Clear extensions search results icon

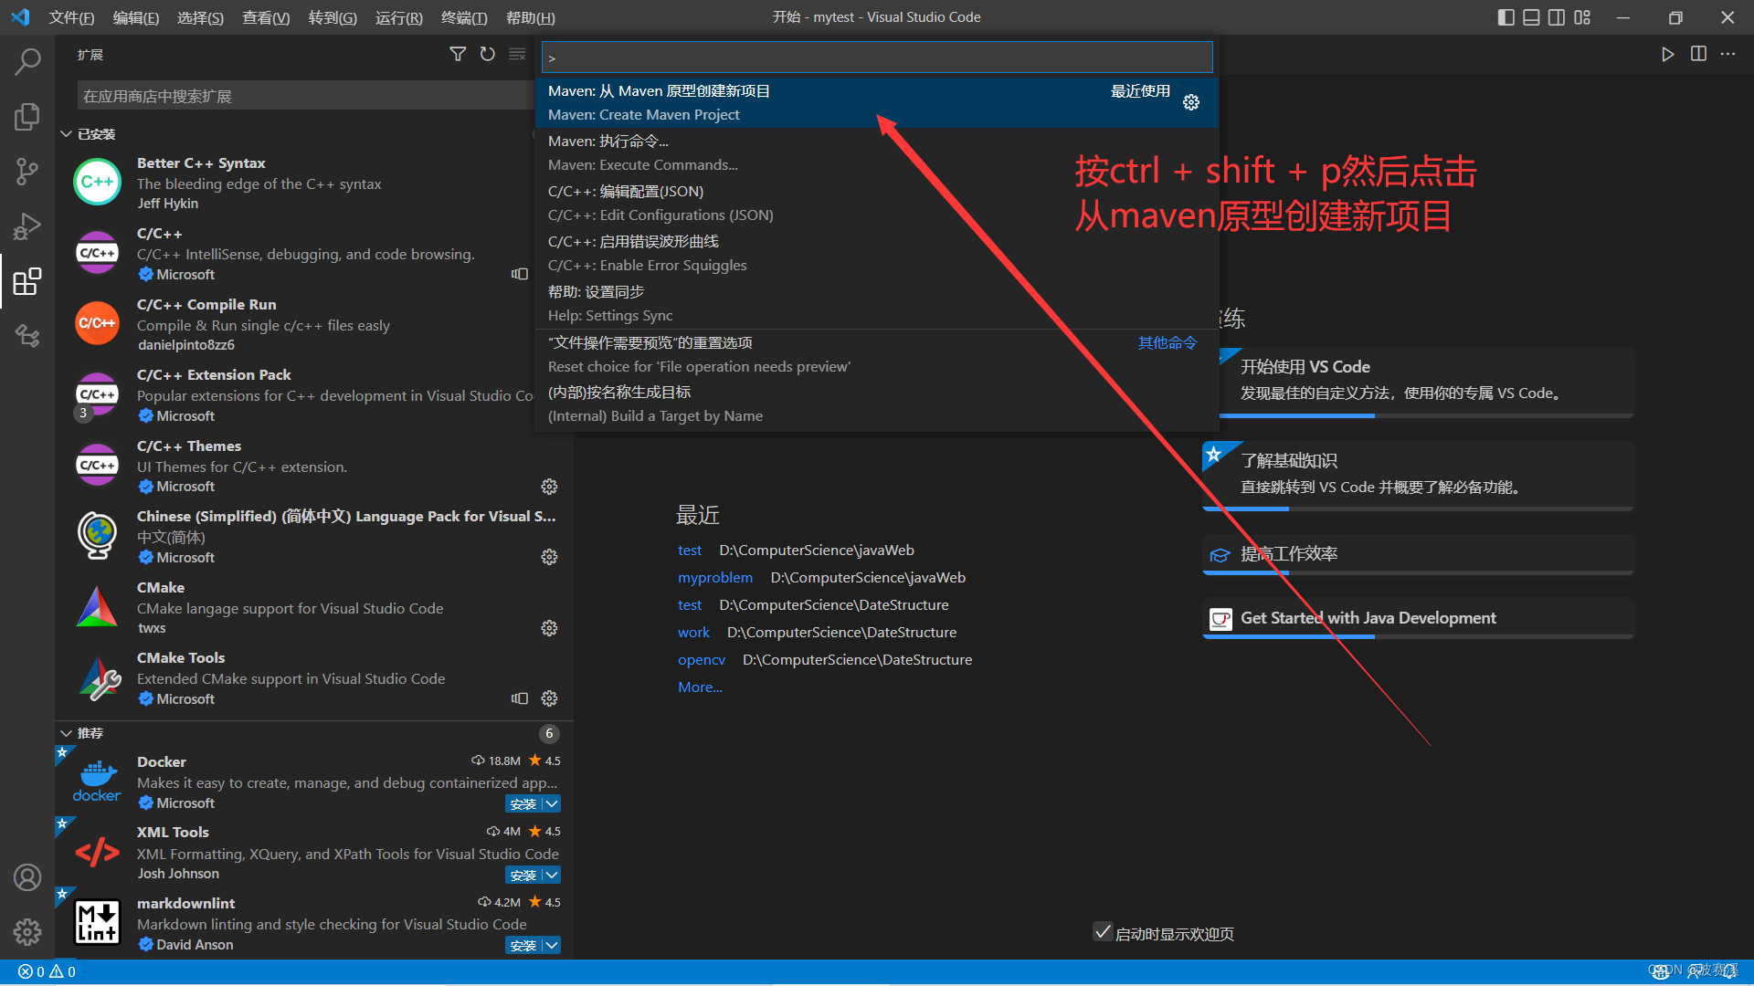point(517,55)
